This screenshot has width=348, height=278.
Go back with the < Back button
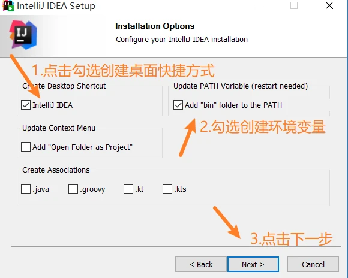tap(201, 264)
